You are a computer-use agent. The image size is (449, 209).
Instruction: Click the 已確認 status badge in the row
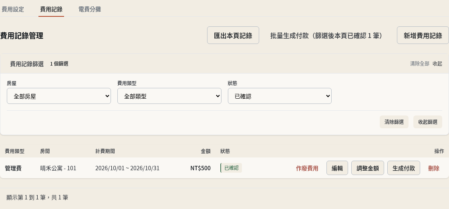231,168
